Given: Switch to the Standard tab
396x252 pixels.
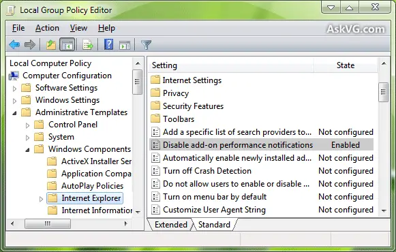Looking at the screenshot, I should point(214,225).
